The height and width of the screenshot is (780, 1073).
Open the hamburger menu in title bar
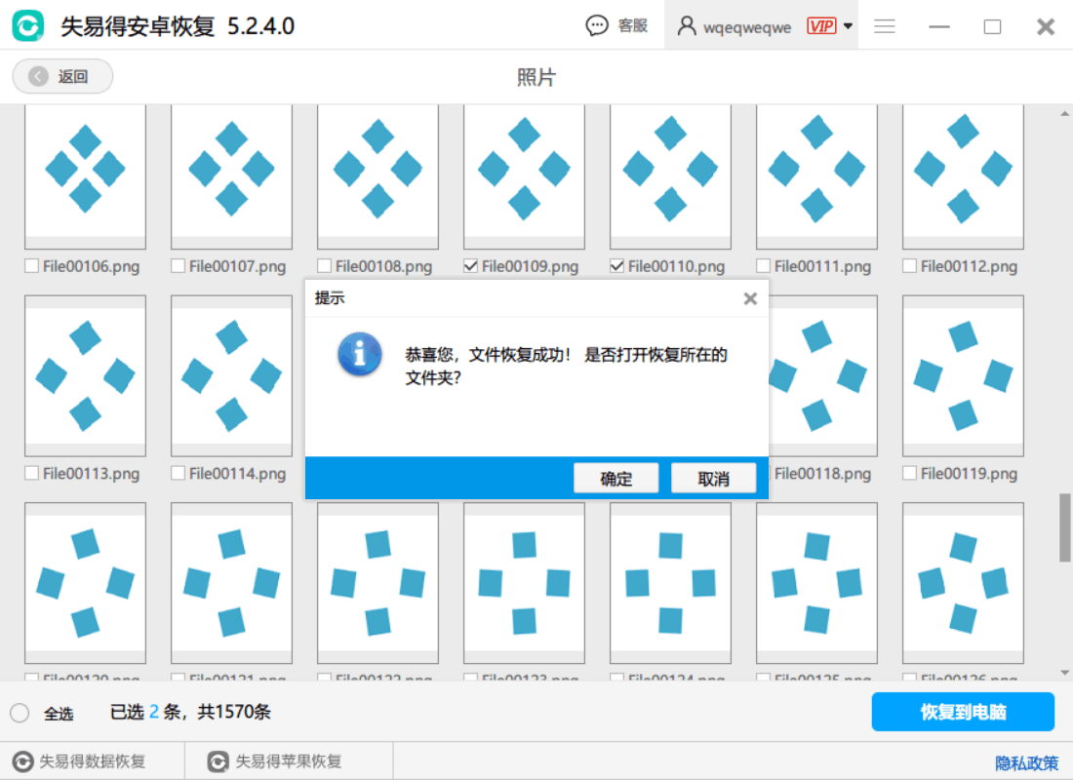pos(885,26)
